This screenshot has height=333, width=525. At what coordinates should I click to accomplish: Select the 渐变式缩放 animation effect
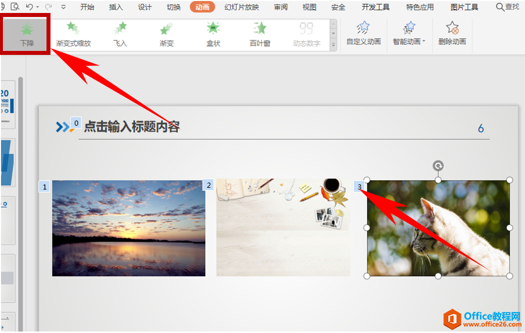[x=73, y=34]
